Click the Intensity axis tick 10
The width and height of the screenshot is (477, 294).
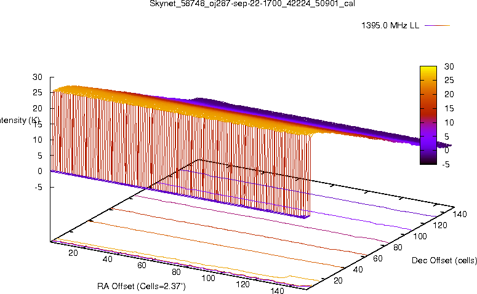point(38,140)
